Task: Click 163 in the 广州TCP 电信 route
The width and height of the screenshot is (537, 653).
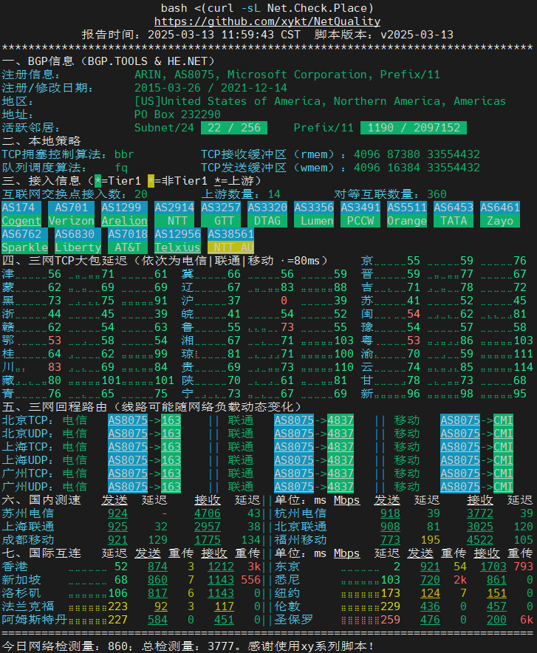Action: (x=171, y=473)
